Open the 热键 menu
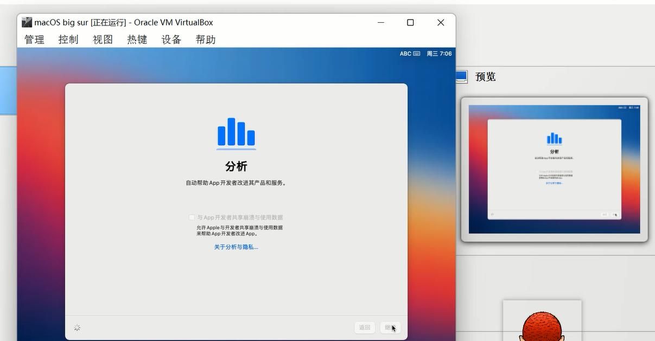This screenshot has height=341, width=655. [x=137, y=40]
